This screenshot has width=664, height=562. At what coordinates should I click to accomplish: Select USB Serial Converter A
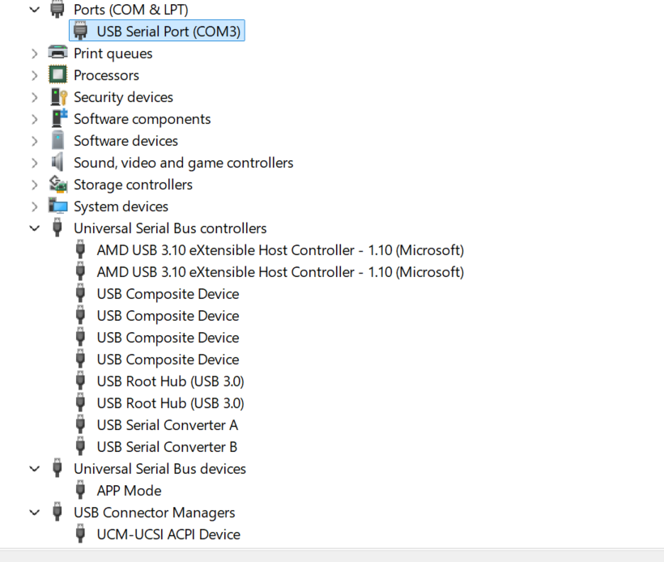coord(167,425)
